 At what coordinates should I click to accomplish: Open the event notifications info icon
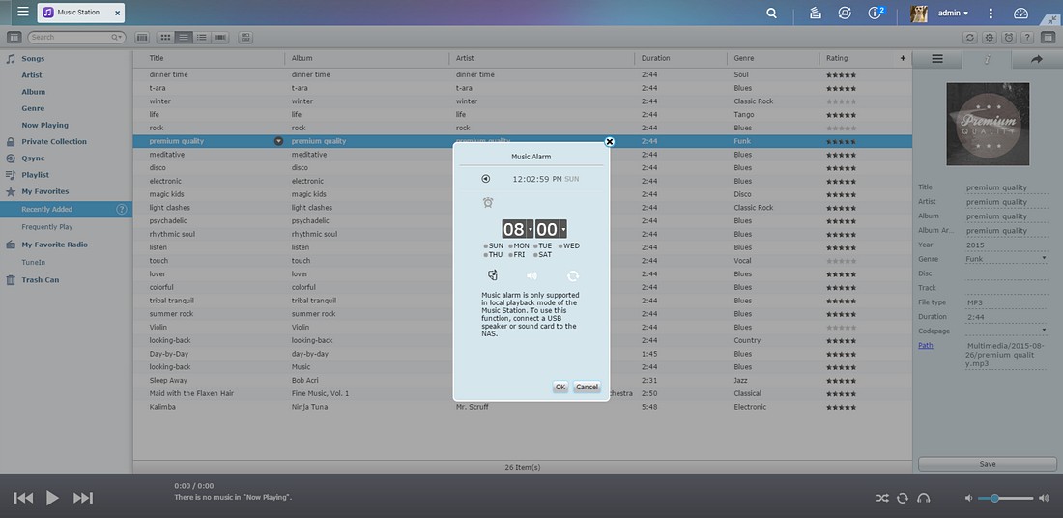pos(876,13)
